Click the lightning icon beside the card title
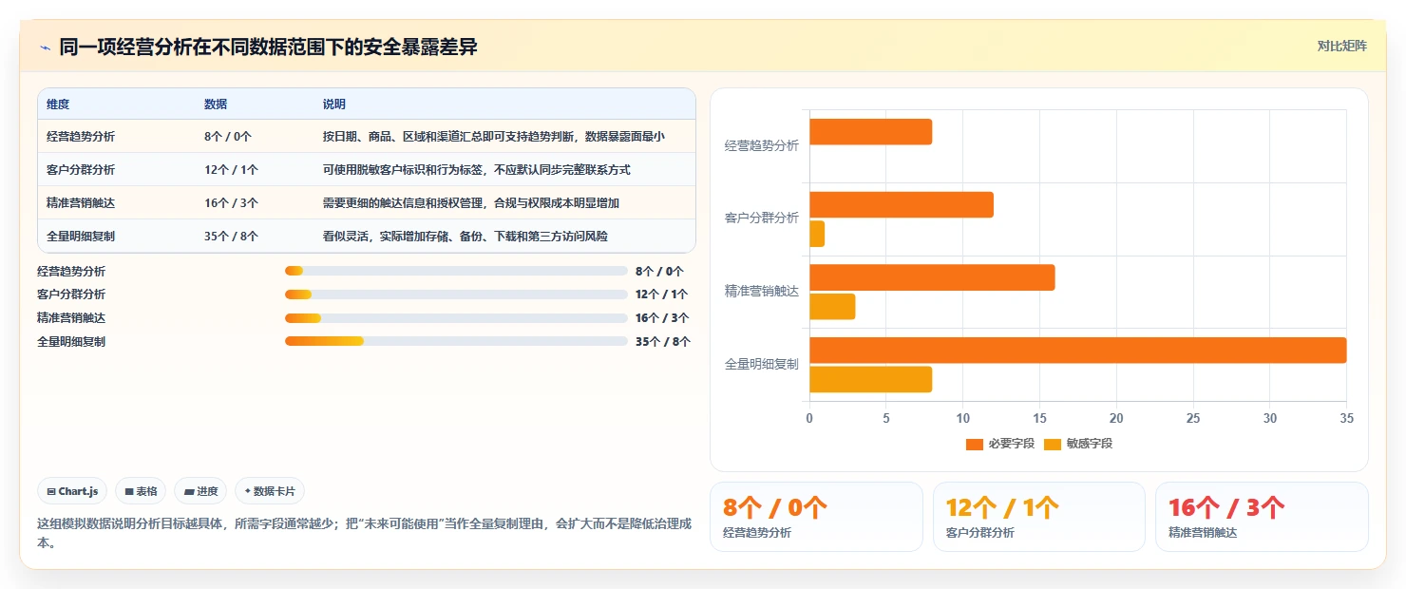This screenshot has height=589, width=1406. pos(46,47)
